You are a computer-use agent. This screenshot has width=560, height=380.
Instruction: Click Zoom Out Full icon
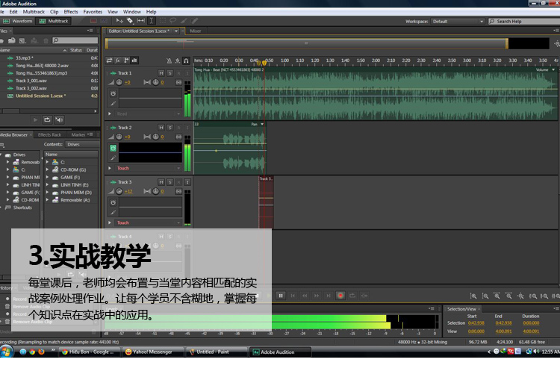click(520, 296)
